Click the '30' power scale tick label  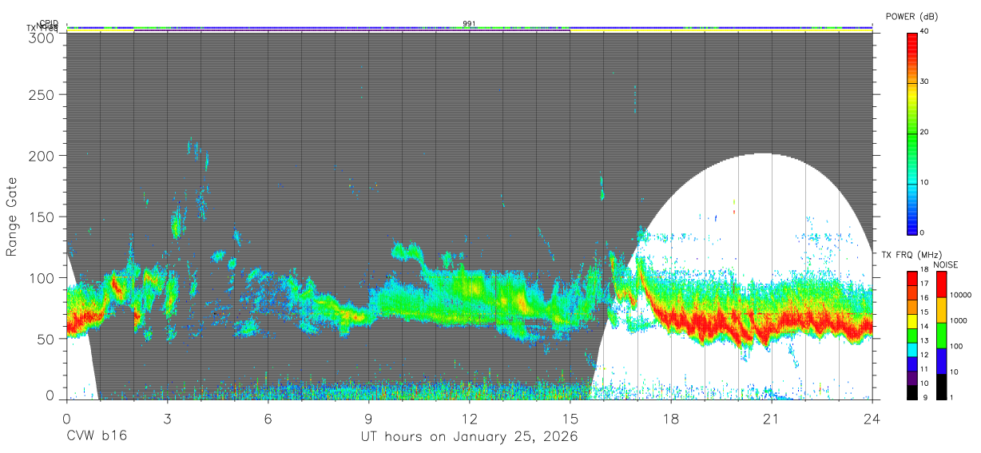tap(925, 81)
